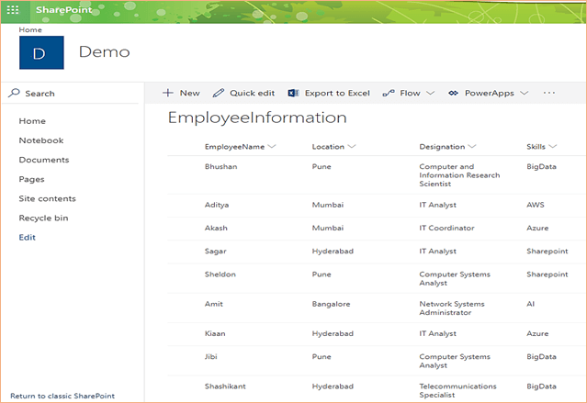Open the more options ellipsis
The height and width of the screenshot is (403, 587).
click(549, 93)
